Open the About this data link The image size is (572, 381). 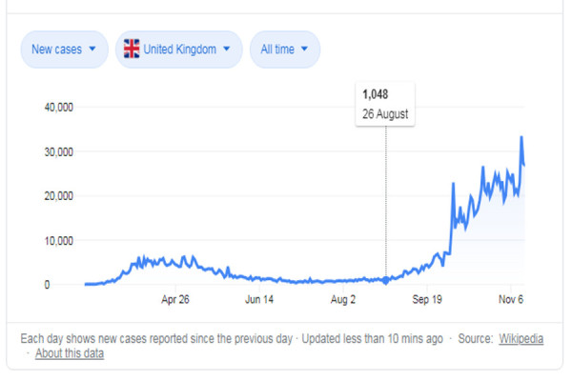[70, 353]
